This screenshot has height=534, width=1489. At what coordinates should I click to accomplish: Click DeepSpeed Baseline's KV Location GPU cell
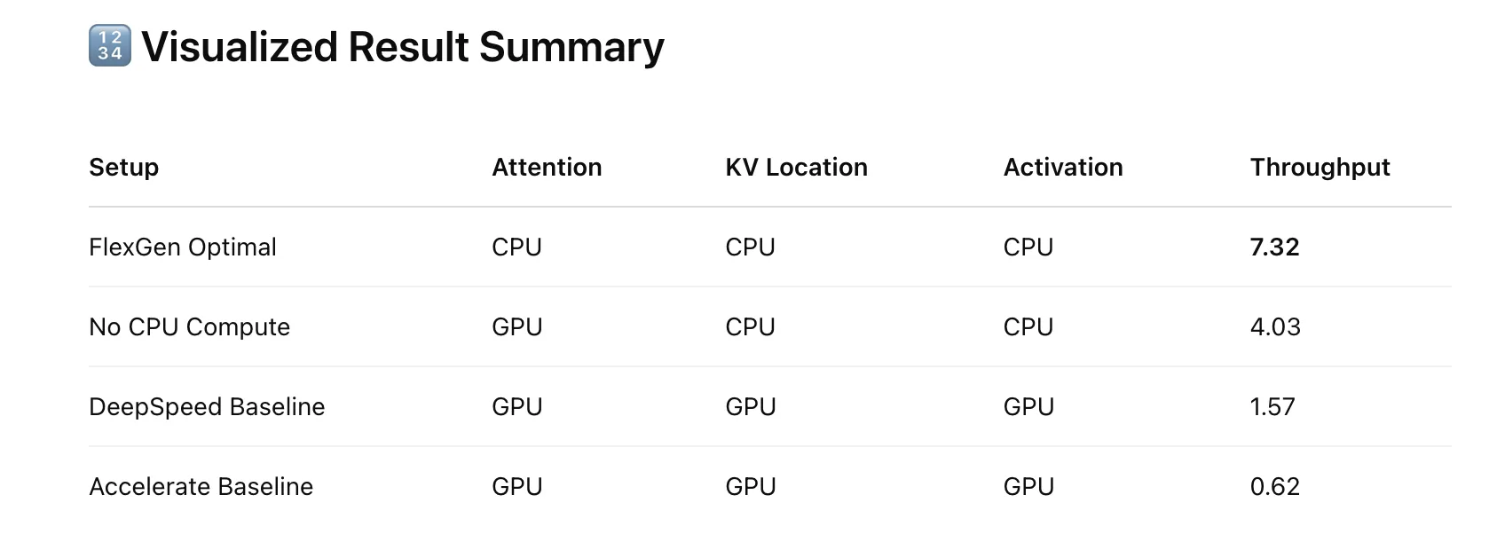click(x=751, y=406)
